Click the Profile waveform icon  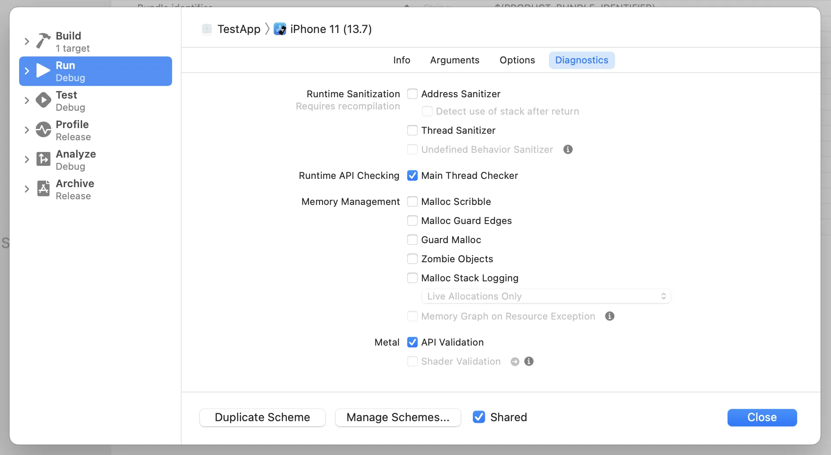click(43, 130)
